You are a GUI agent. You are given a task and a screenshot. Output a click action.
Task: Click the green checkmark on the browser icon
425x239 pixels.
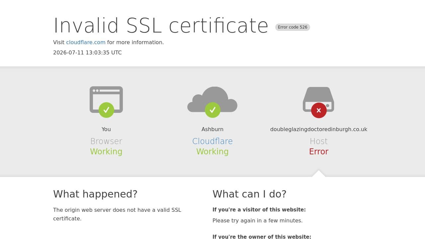pos(106,110)
